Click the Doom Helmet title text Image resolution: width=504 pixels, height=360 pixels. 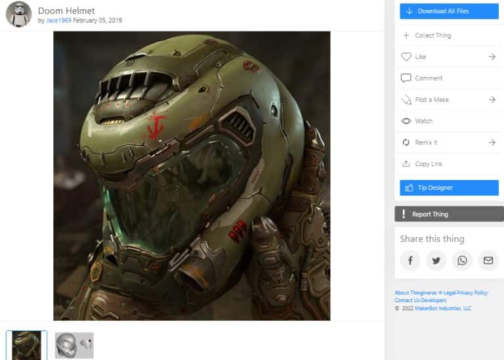tap(66, 11)
